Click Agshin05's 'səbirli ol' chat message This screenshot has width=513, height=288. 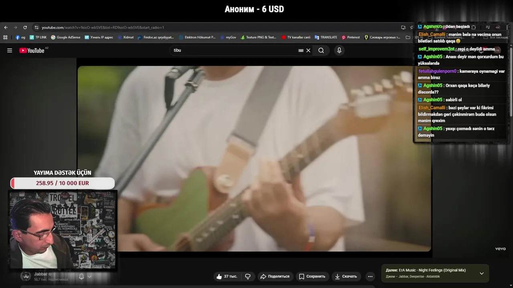(x=440, y=100)
